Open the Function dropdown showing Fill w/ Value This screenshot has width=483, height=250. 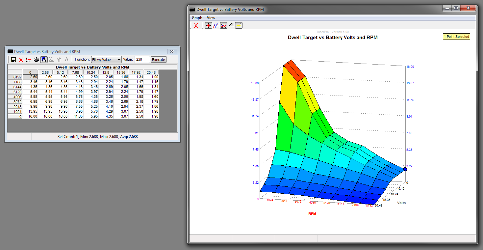tap(107, 60)
